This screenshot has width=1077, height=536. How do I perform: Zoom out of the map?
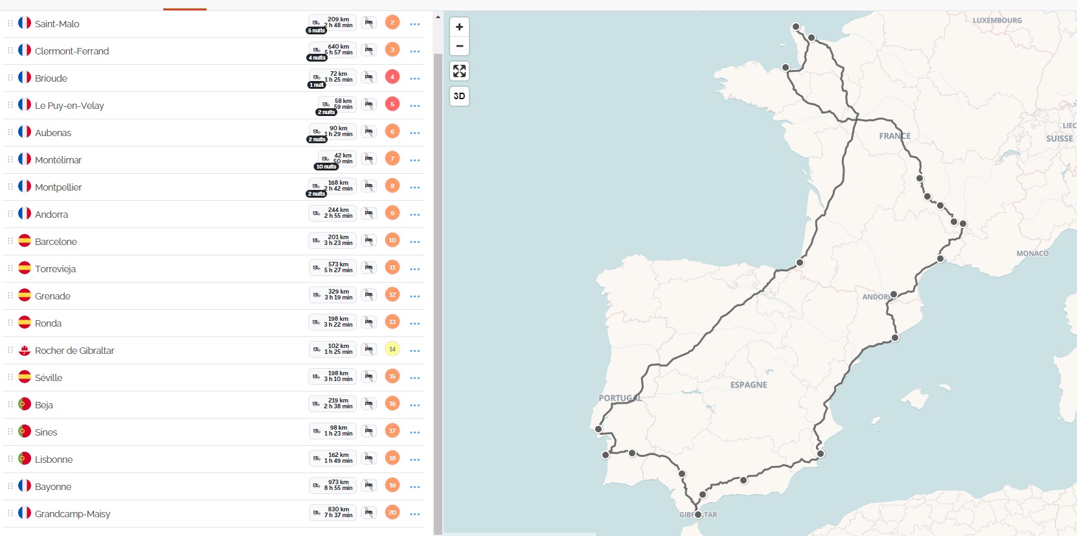click(459, 46)
